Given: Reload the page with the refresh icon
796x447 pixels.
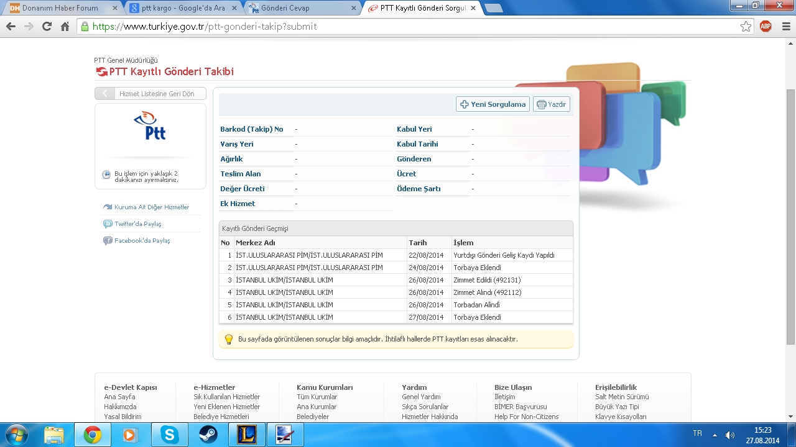Looking at the screenshot, I should [x=47, y=27].
